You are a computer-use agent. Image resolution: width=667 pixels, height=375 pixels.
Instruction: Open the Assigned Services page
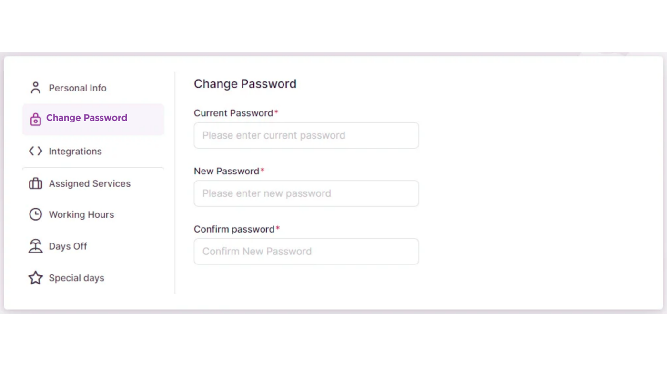click(90, 183)
